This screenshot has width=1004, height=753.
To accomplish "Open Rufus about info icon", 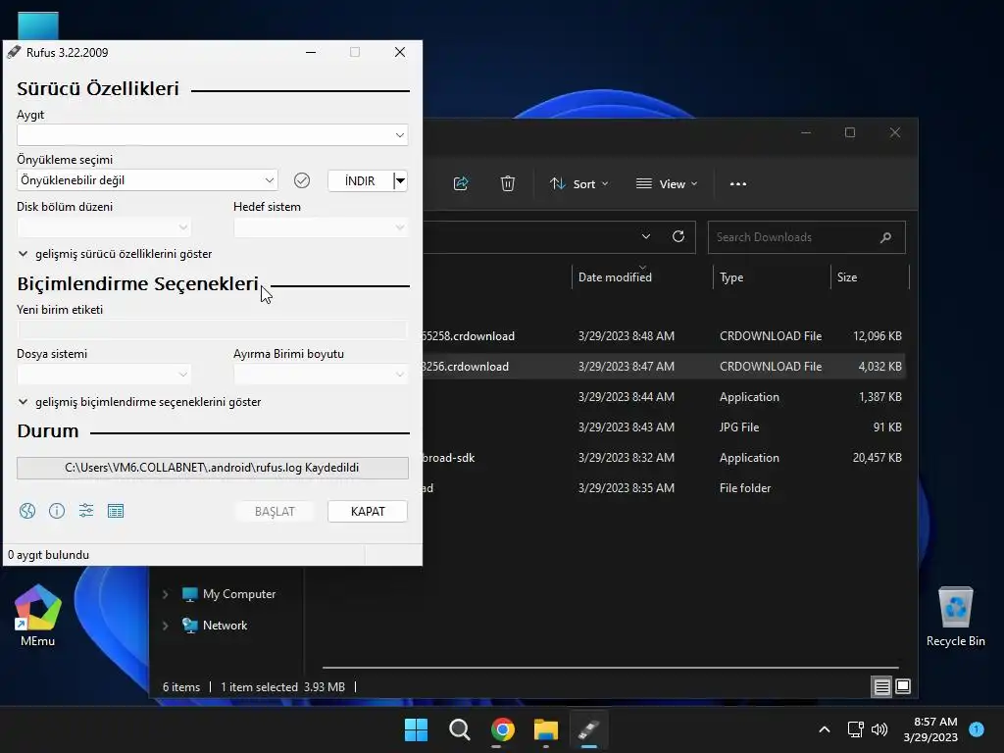I will (x=57, y=510).
